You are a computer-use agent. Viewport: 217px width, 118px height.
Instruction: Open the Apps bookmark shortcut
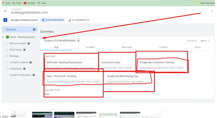pyautogui.click(x=6, y=3)
